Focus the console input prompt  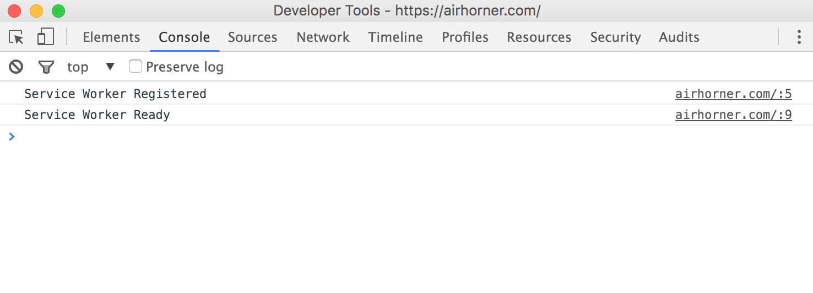[406, 137]
